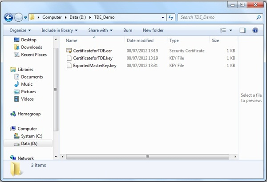Expand the arrow after Computer breadcrumb
The width and height of the screenshot is (267, 182).
[x=65, y=17]
